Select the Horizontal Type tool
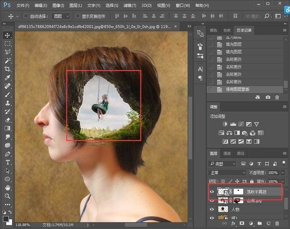290x229 pixels. 8,162
